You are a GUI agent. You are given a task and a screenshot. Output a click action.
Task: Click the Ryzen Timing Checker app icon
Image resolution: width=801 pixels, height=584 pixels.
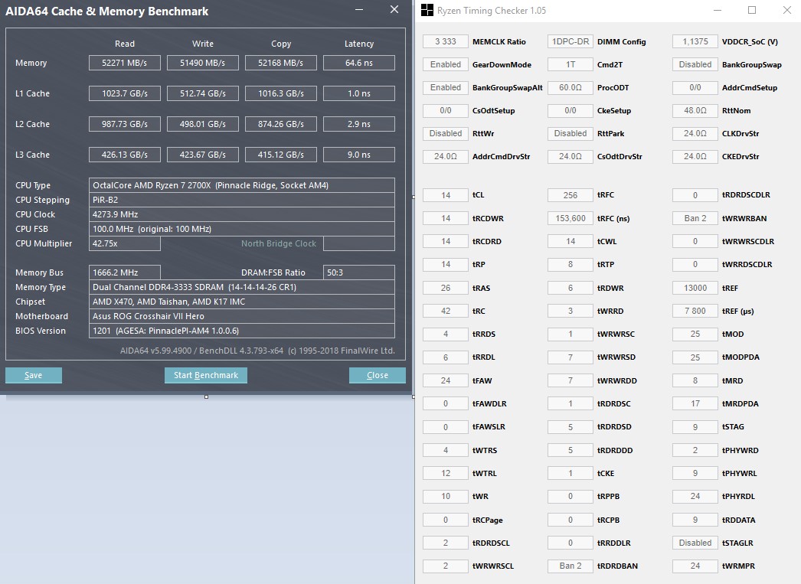[x=427, y=10]
